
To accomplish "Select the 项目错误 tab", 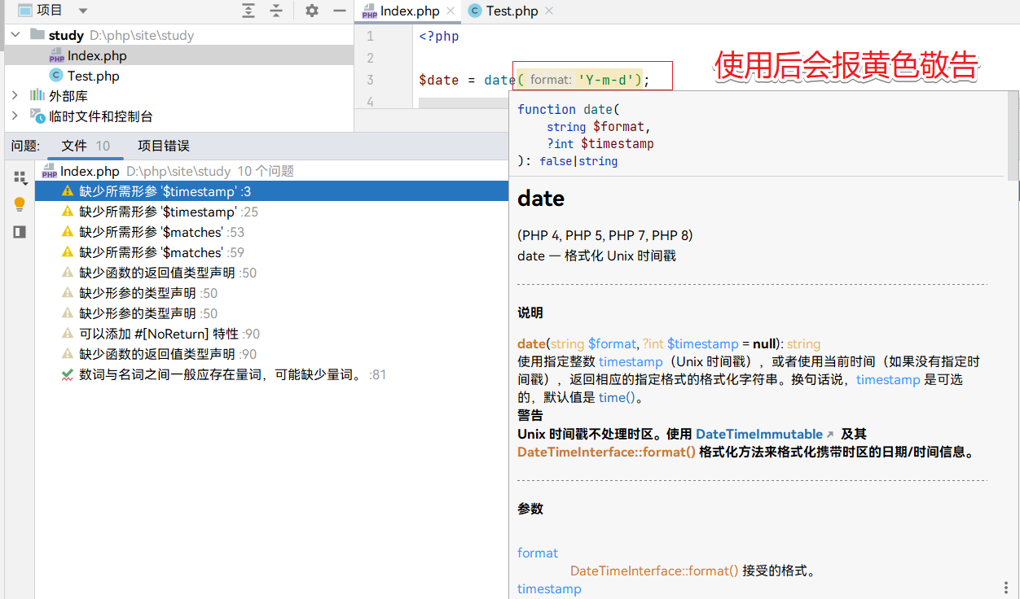I will 164,146.
